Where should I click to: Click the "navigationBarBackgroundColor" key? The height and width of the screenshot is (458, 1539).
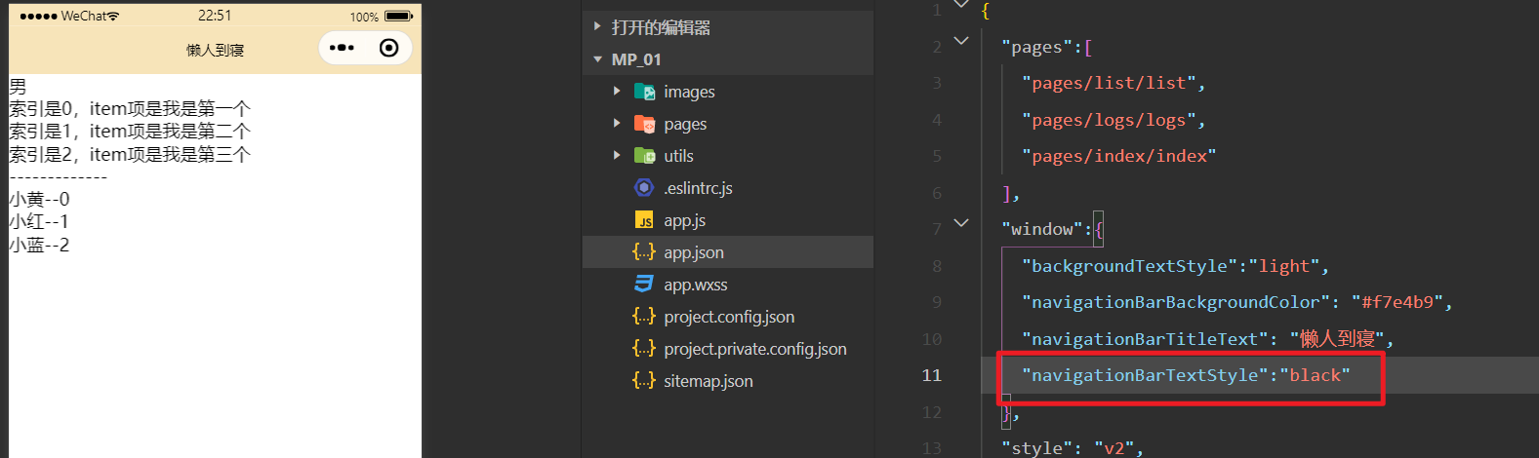point(1176,302)
